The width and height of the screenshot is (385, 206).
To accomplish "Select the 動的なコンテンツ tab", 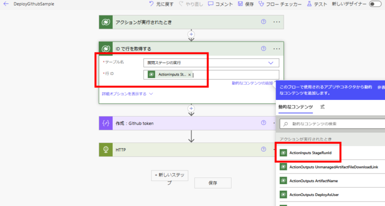I will [296, 107].
